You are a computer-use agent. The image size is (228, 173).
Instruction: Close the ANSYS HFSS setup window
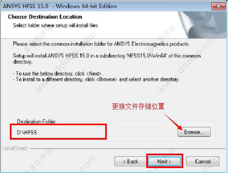(x=219, y=6)
